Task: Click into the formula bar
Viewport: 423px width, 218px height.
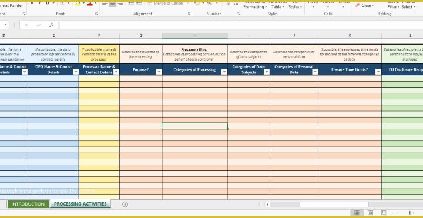Action: 241,25
